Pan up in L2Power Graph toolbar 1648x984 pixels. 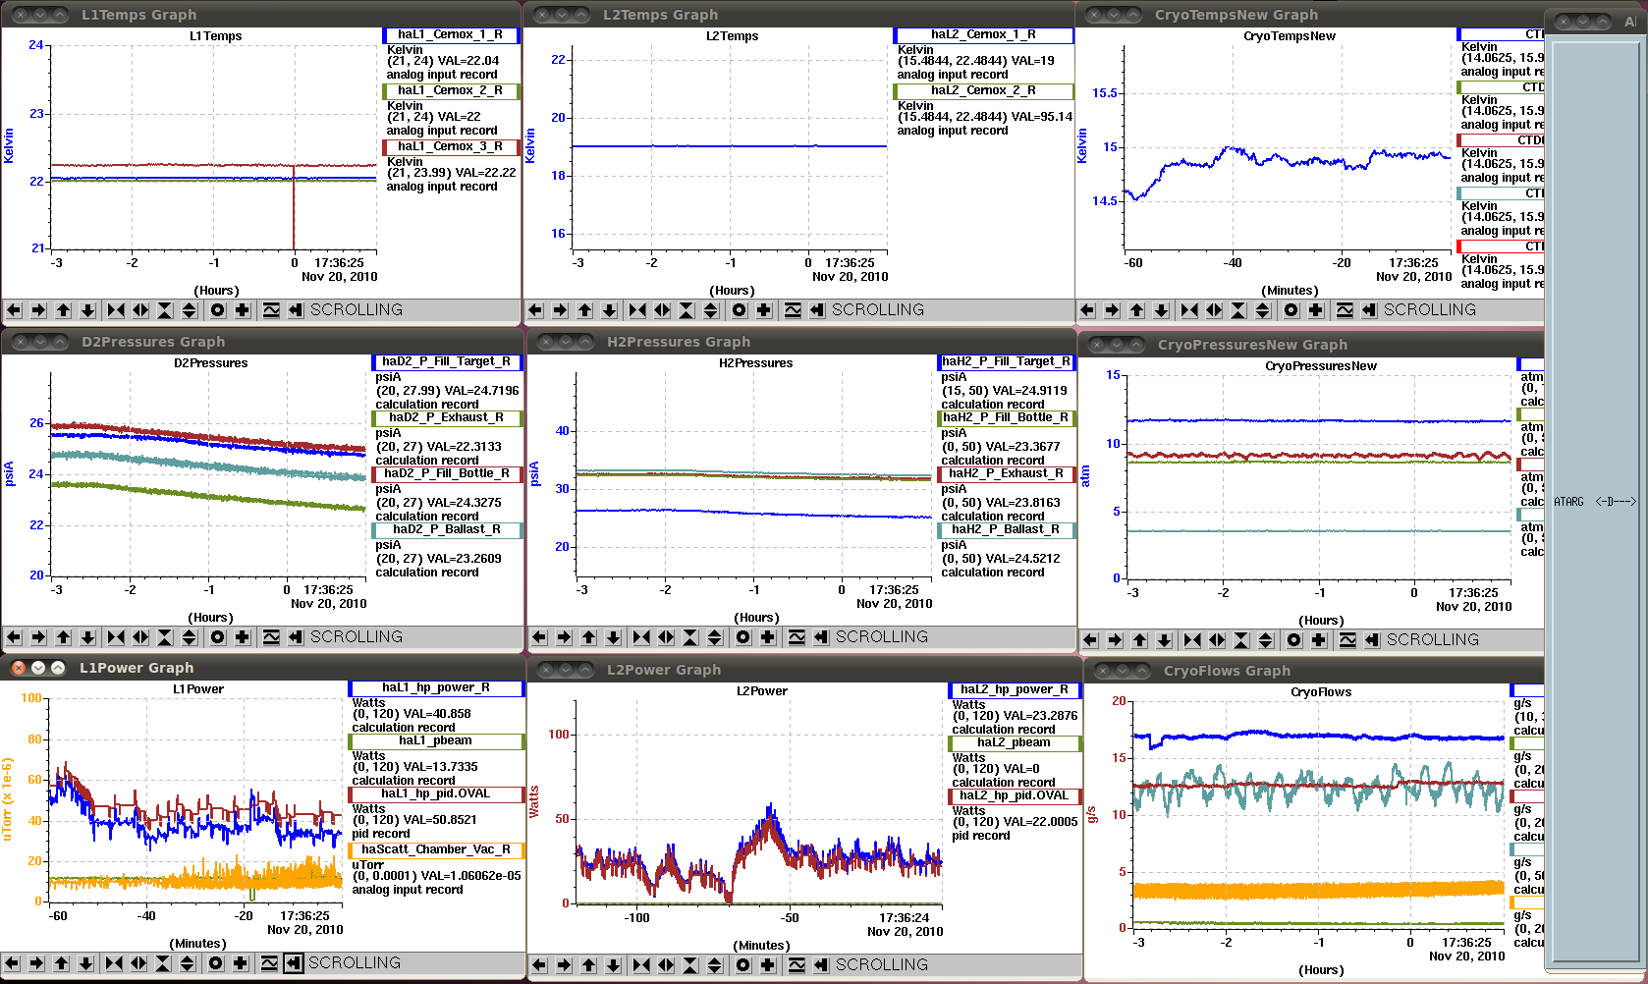point(588,965)
